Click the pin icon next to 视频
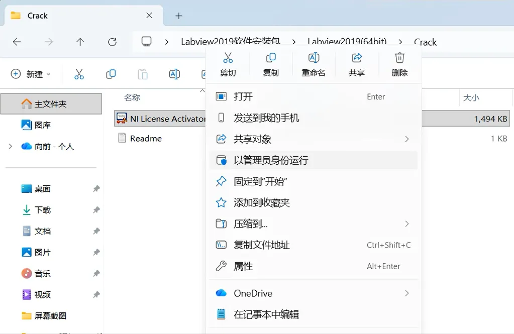Viewport: 514px width, 334px height. (96, 295)
